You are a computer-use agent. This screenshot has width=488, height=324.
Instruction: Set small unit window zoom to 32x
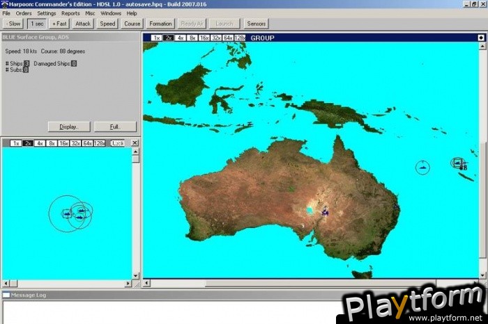75,143
